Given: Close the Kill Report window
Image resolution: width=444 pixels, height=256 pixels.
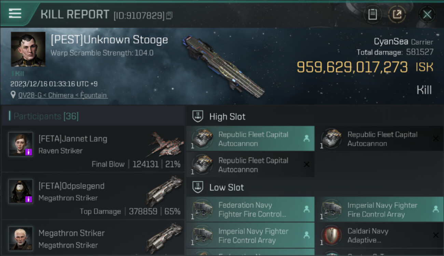Looking at the screenshot, I should click(x=427, y=14).
